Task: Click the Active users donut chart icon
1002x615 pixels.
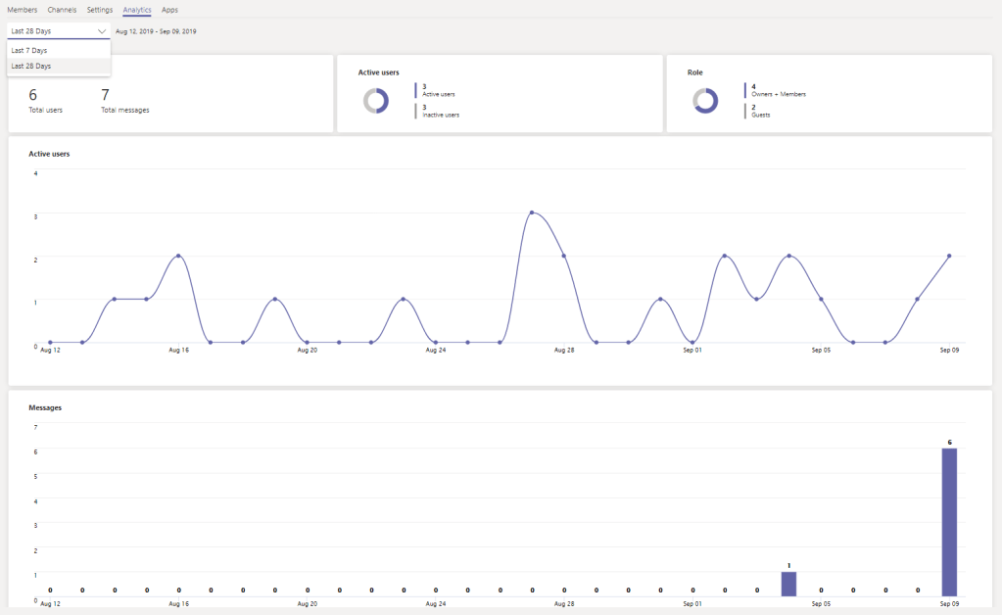Action: pos(376,101)
